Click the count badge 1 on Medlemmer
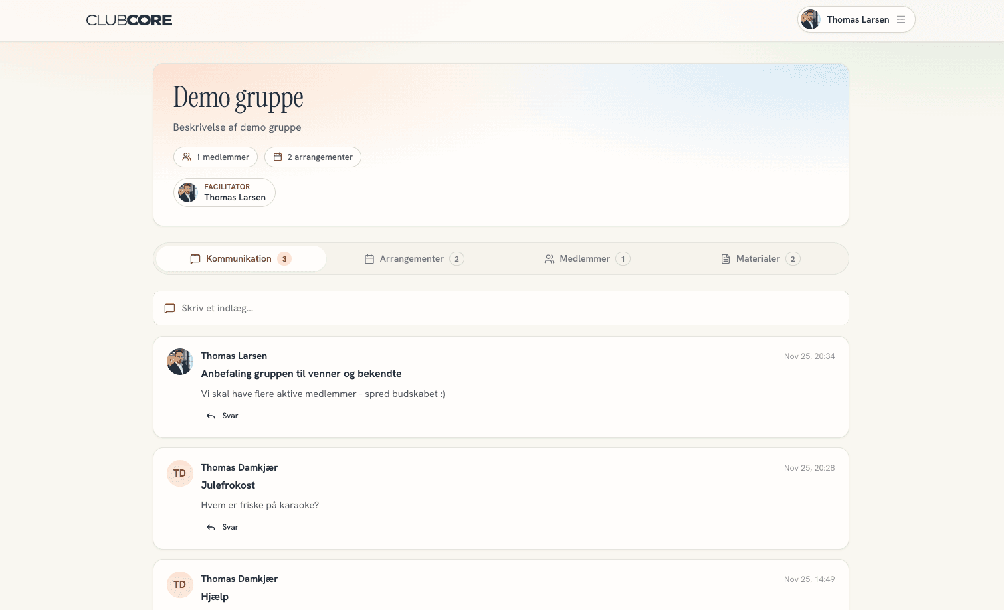The height and width of the screenshot is (610, 1004). pos(623,259)
